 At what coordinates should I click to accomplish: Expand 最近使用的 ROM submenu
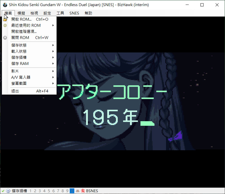pos(29,26)
